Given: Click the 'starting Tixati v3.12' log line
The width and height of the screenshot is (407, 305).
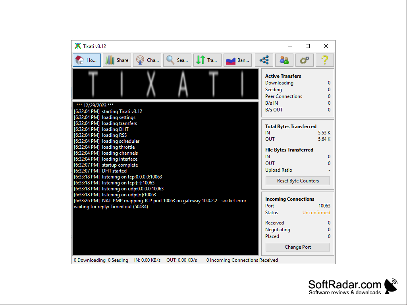Looking at the screenshot, I should click(108, 111).
